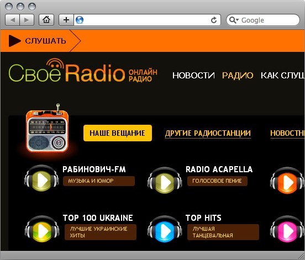Go to the browser home page
The width and height of the screenshot is (305, 260).
click(46, 20)
